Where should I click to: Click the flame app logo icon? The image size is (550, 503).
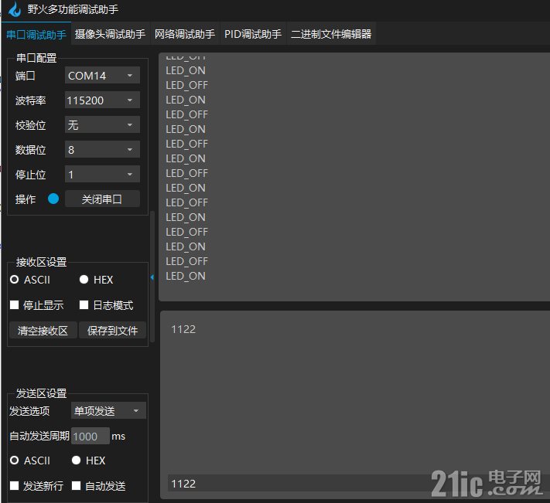tap(15, 9)
